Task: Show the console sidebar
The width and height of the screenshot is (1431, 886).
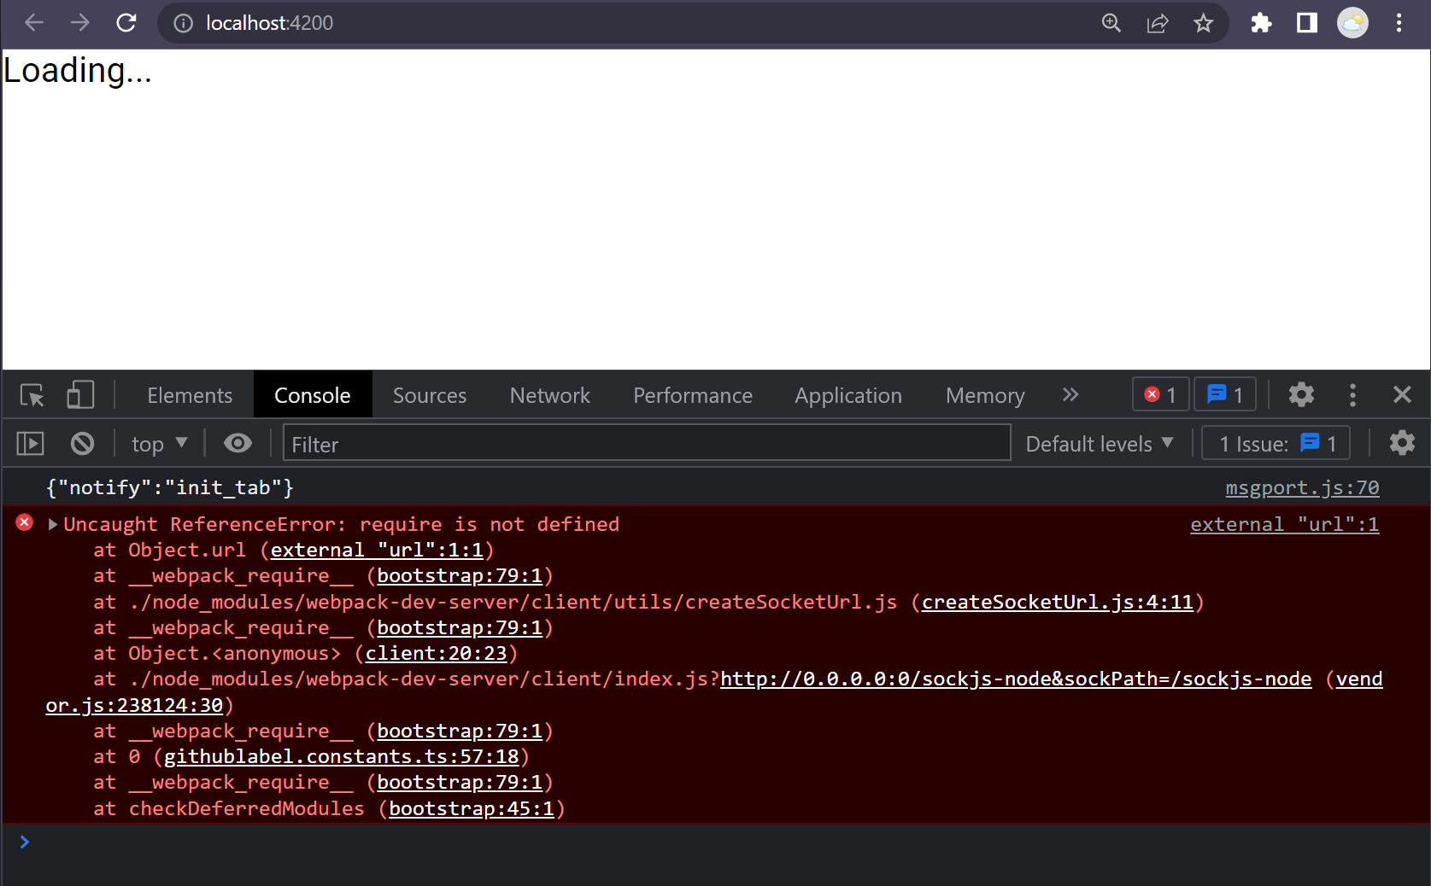Action: pyautogui.click(x=31, y=443)
